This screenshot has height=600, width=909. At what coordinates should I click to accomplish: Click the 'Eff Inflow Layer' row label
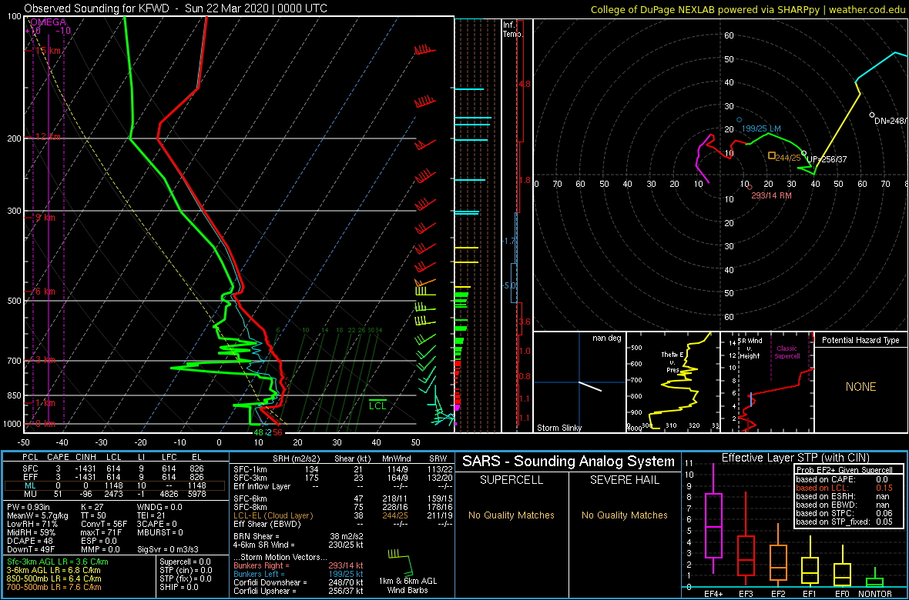pos(260,486)
